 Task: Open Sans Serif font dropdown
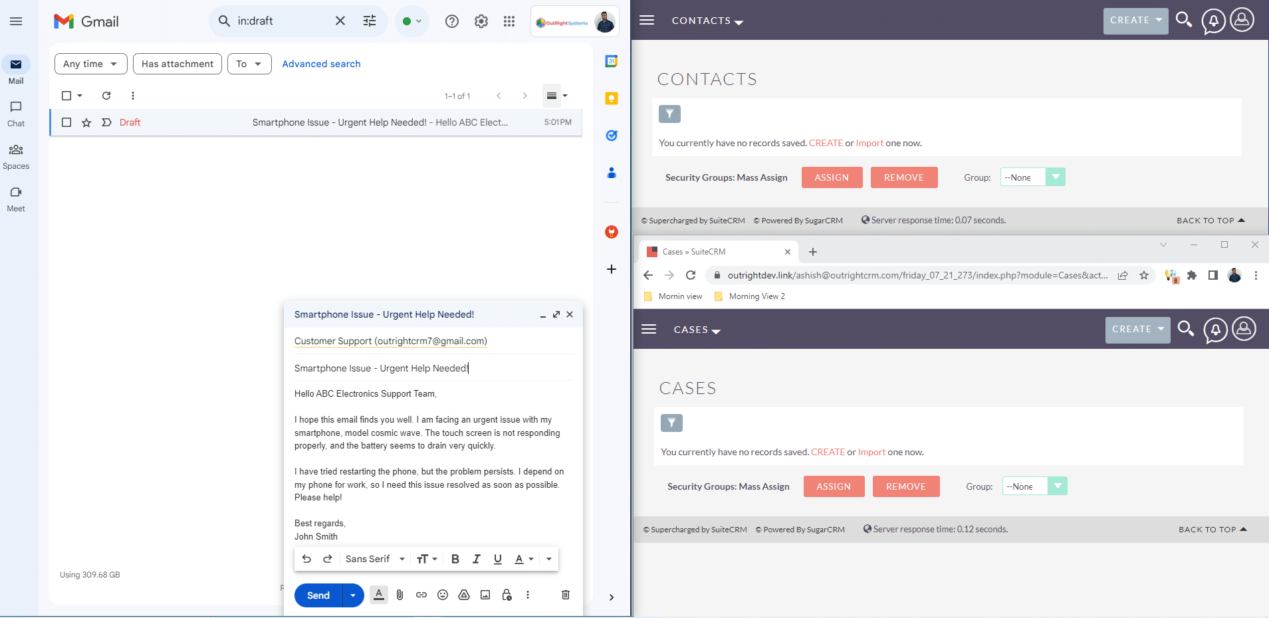(375, 559)
